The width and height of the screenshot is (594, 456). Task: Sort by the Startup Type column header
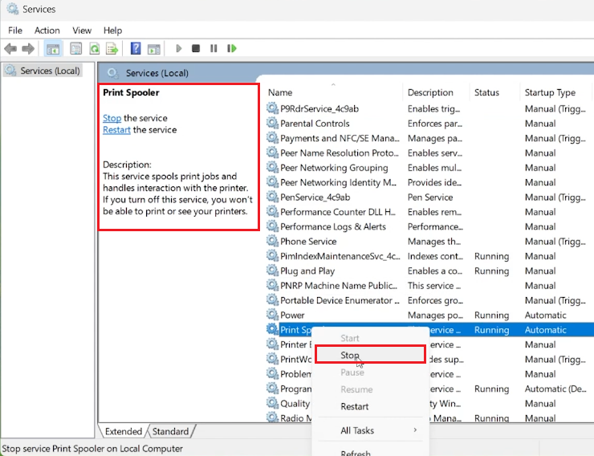point(550,92)
